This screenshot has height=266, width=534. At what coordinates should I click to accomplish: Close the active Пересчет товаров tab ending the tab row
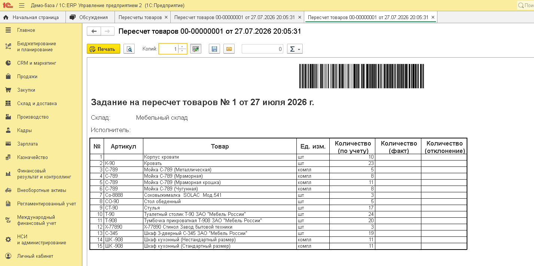tap(433, 18)
